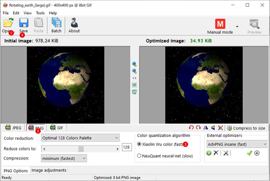Click the fit-to-window icon
This screenshot has height=181, width=270.
134,85
